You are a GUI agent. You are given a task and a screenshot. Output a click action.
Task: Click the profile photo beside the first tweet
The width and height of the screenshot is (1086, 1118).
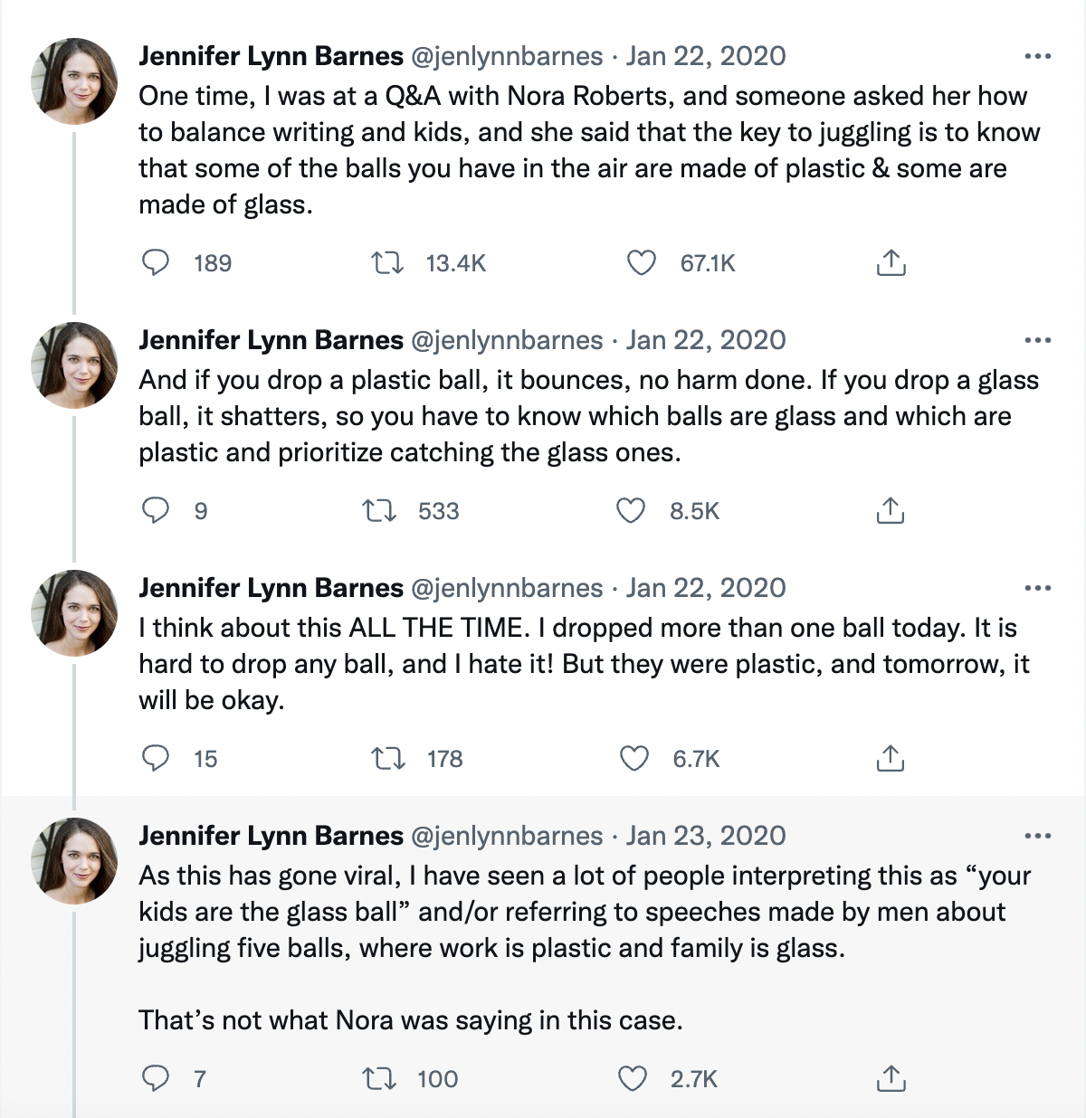74,81
